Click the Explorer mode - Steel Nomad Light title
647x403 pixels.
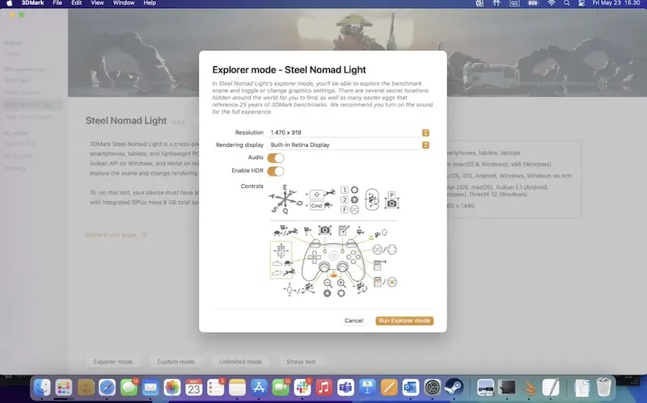(290, 69)
